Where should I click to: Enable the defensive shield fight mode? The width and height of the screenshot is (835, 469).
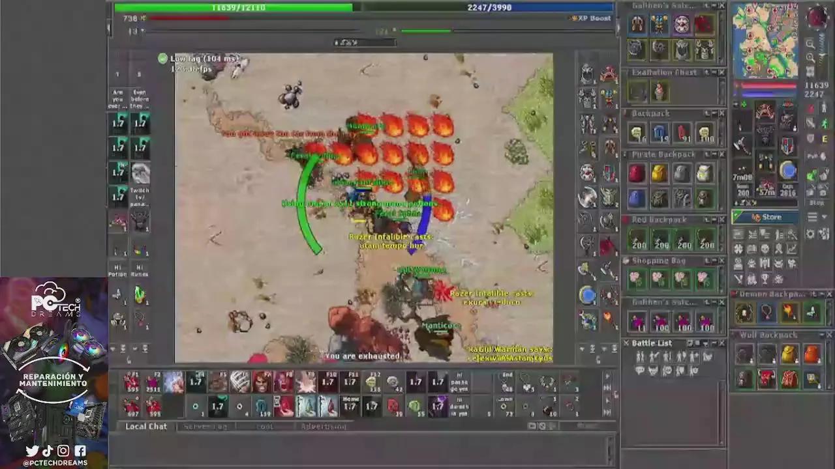[x=810, y=138]
